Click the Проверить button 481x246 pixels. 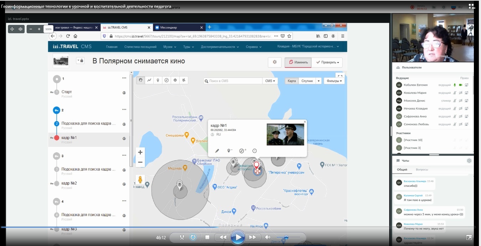327,62
